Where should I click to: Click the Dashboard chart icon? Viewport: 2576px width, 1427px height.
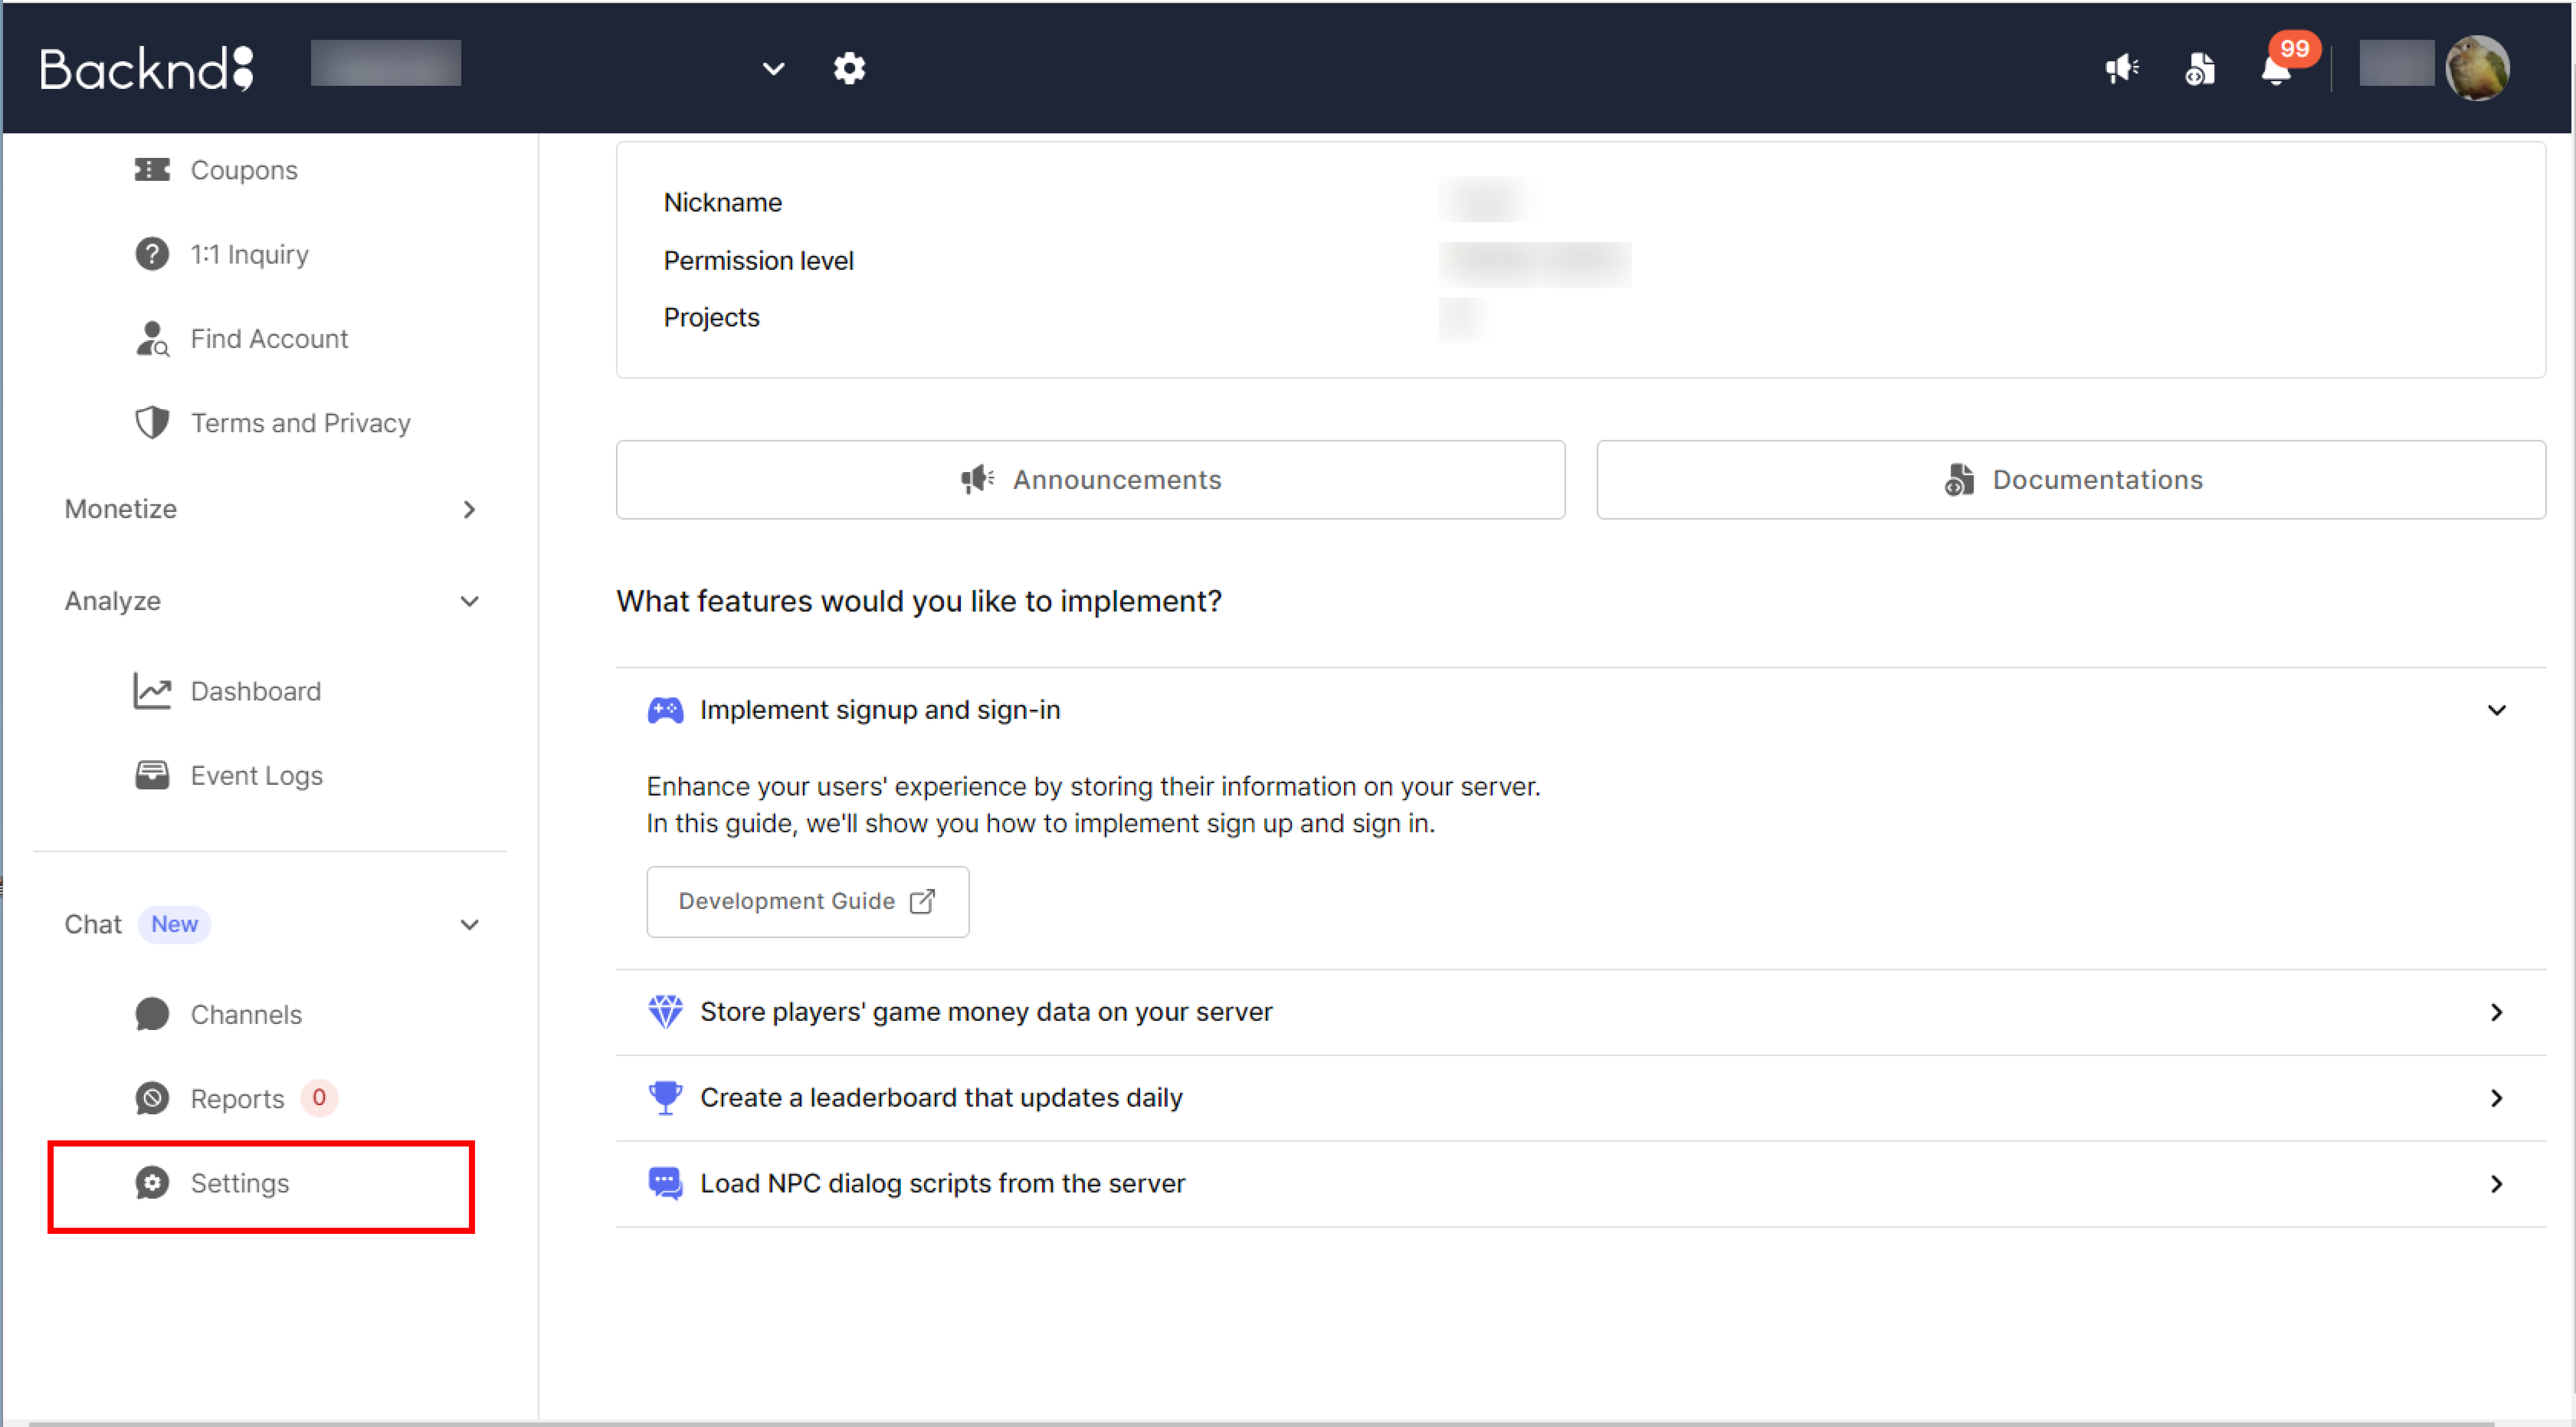pos(152,691)
